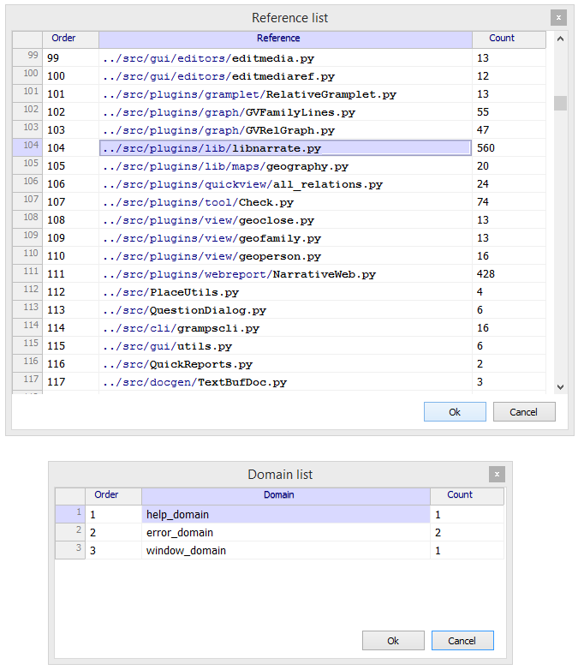The width and height of the screenshot is (584, 670).
Task: Click Cancel in the Domain list dialog
Action: (462, 641)
